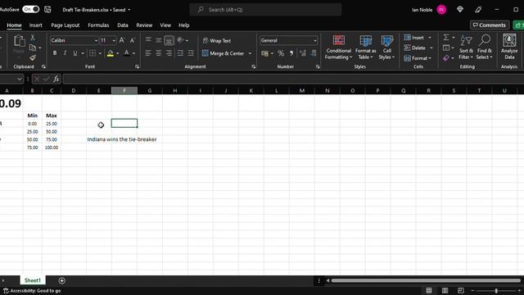Switch to Page Break Preview in status bar
The width and height of the screenshot is (524, 295).
[460, 290]
